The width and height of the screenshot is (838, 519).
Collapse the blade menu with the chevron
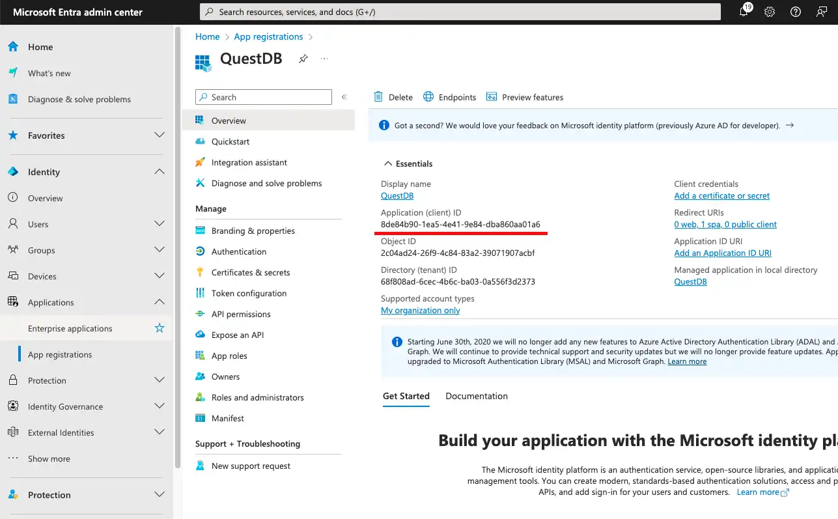[344, 96]
